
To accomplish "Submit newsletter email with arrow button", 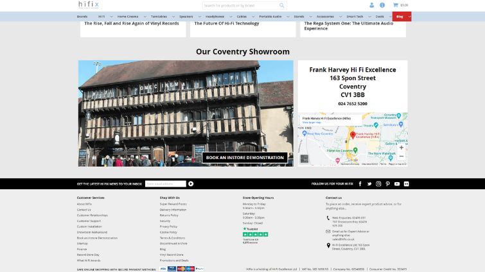I will pyautogui.click(x=191, y=183).
